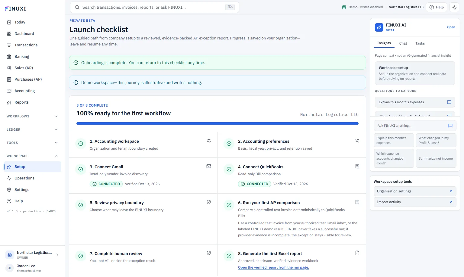Open the Dashboard grid icon
Image resolution: width=464 pixels, height=277 pixels.
tap(9, 34)
